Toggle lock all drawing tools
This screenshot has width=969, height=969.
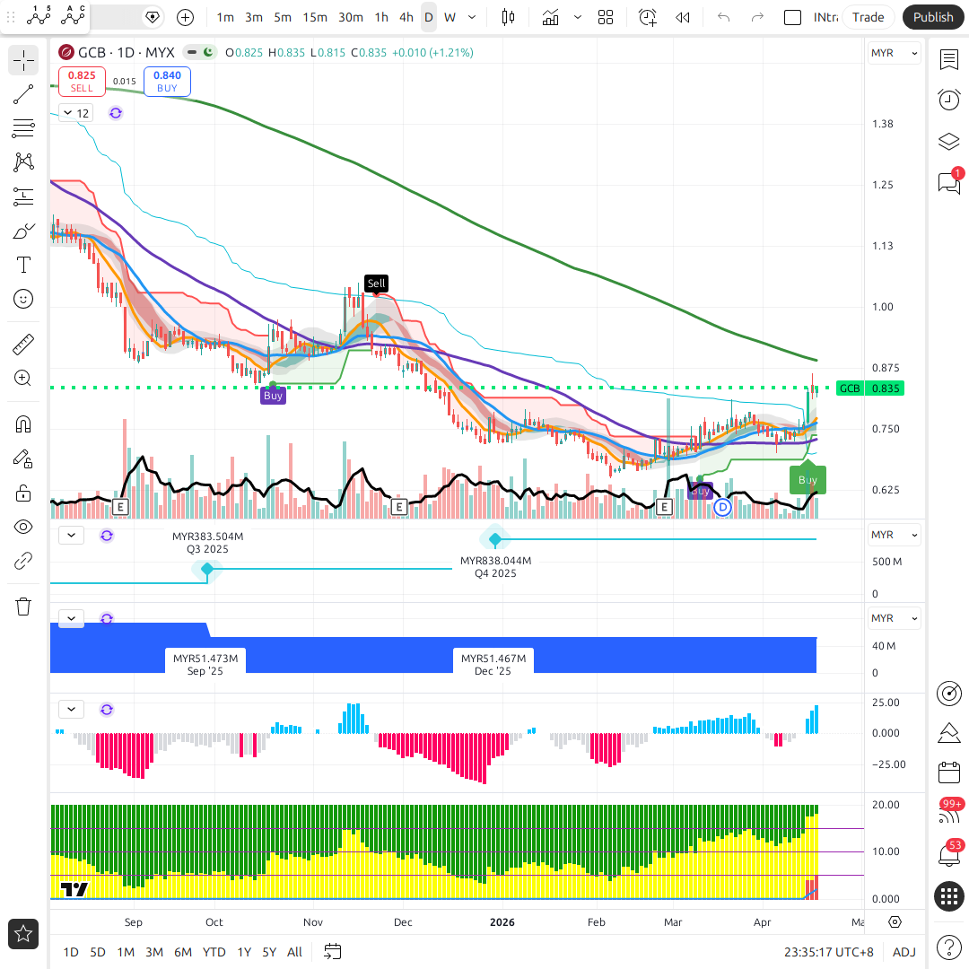click(23, 493)
